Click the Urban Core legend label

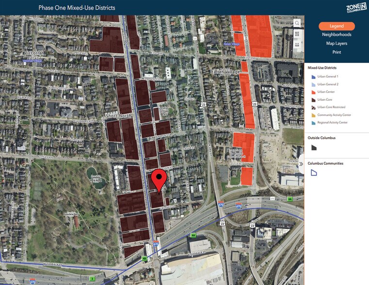(325, 99)
